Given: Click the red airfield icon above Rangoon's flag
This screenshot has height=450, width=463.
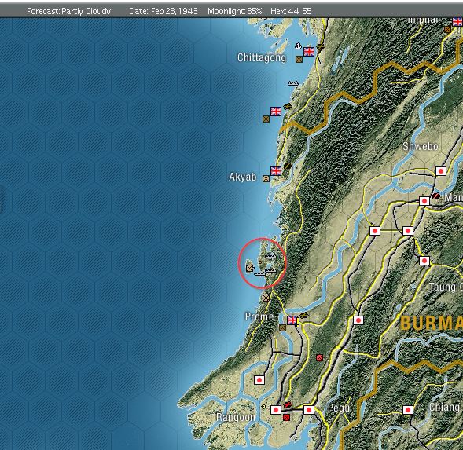Looking at the screenshot, I should pyautogui.click(x=287, y=404).
